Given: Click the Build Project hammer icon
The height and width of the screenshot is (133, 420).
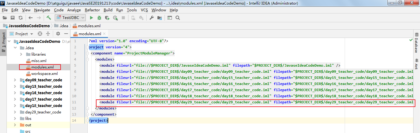Looking at the screenshot, I should click(49, 18).
